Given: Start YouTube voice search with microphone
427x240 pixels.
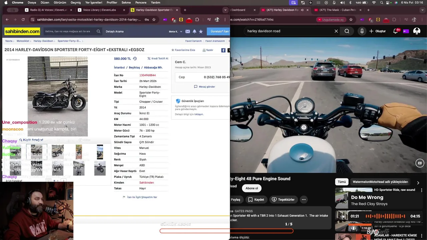Looking at the screenshot, I should click(362, 31).
